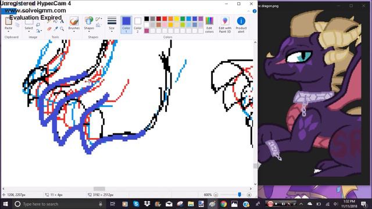Click the Copy icon in Clipboard group
Screen dimensions: 372x209
(x=17, y=24)
